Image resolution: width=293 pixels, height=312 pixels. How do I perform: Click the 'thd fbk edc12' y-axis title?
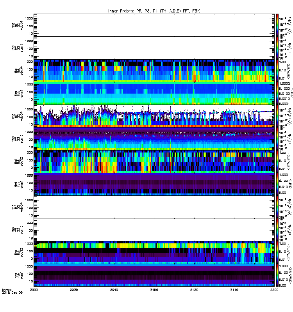18,161
